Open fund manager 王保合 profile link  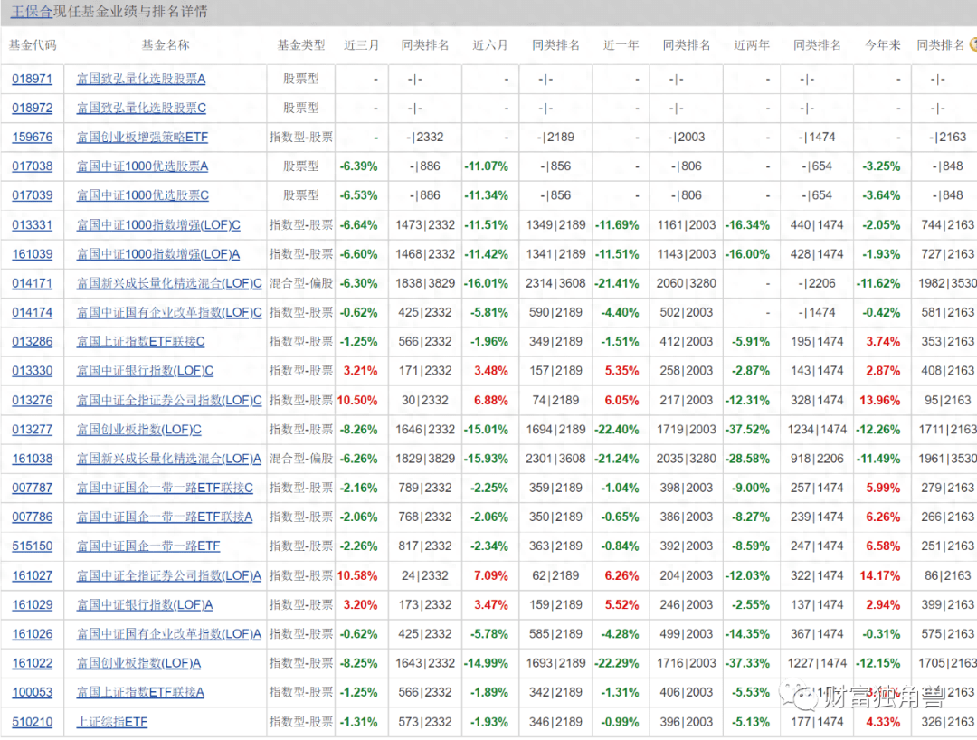tap(32, 12)
